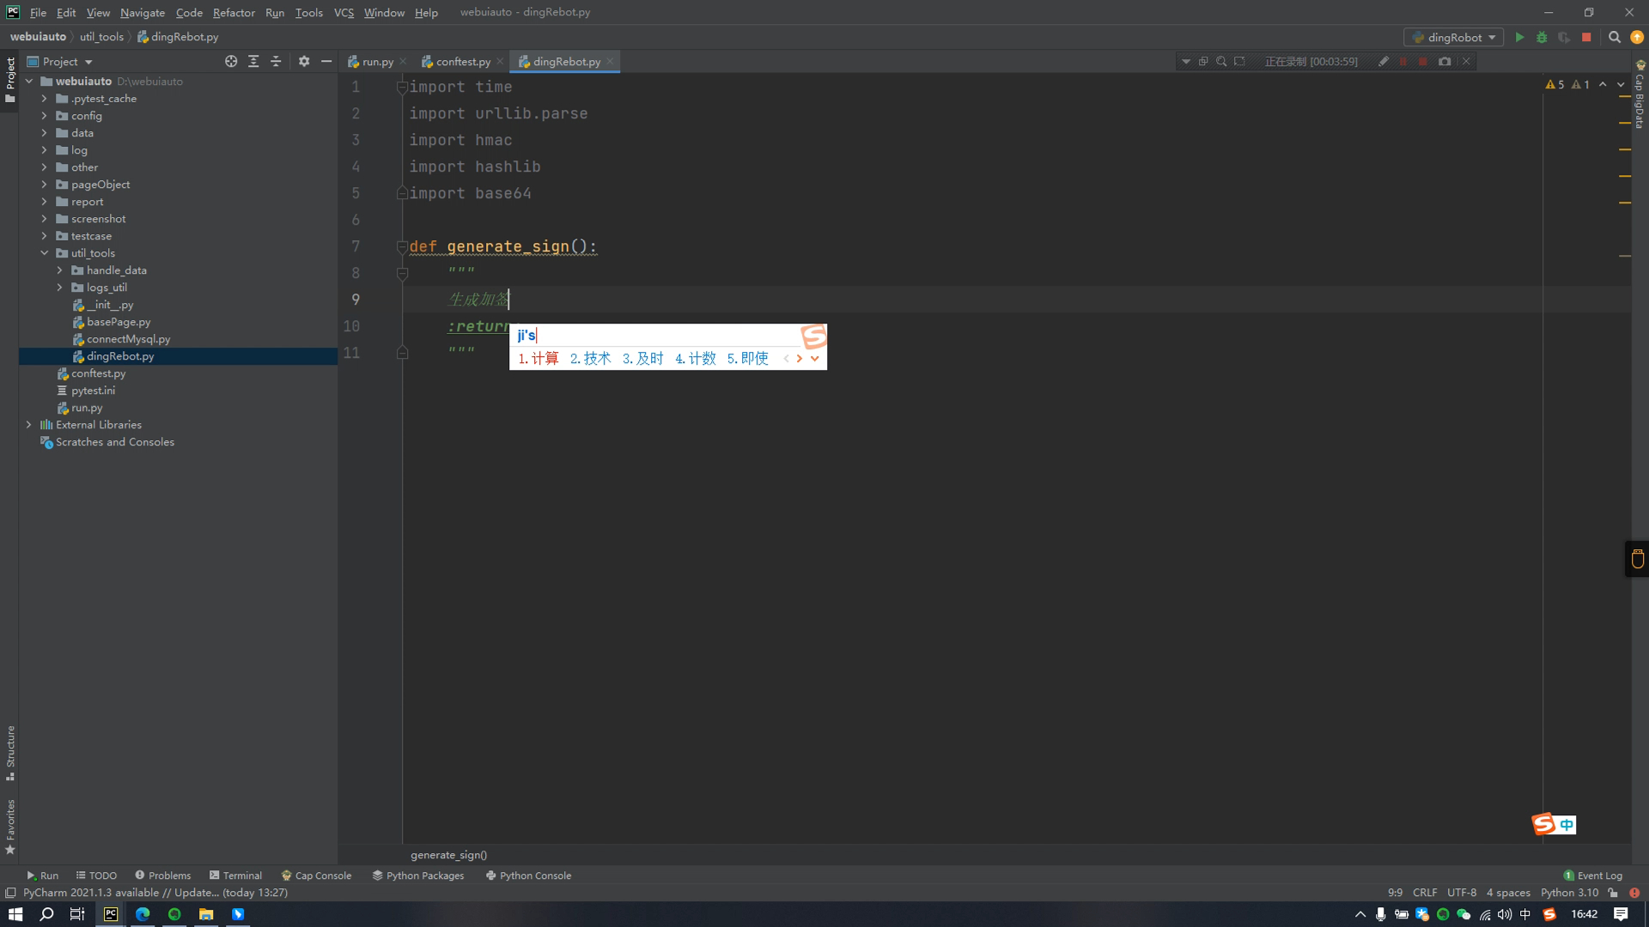Select basePage.py in project tree
The height and width of the screenshot is (927, 1649).
tap(118, 322)
